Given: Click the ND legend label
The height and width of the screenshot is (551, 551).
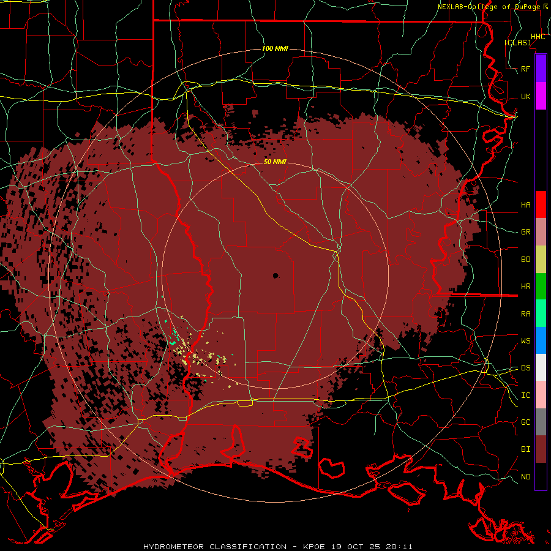Looking at the screenshot, I should click(x=526, y=477).
